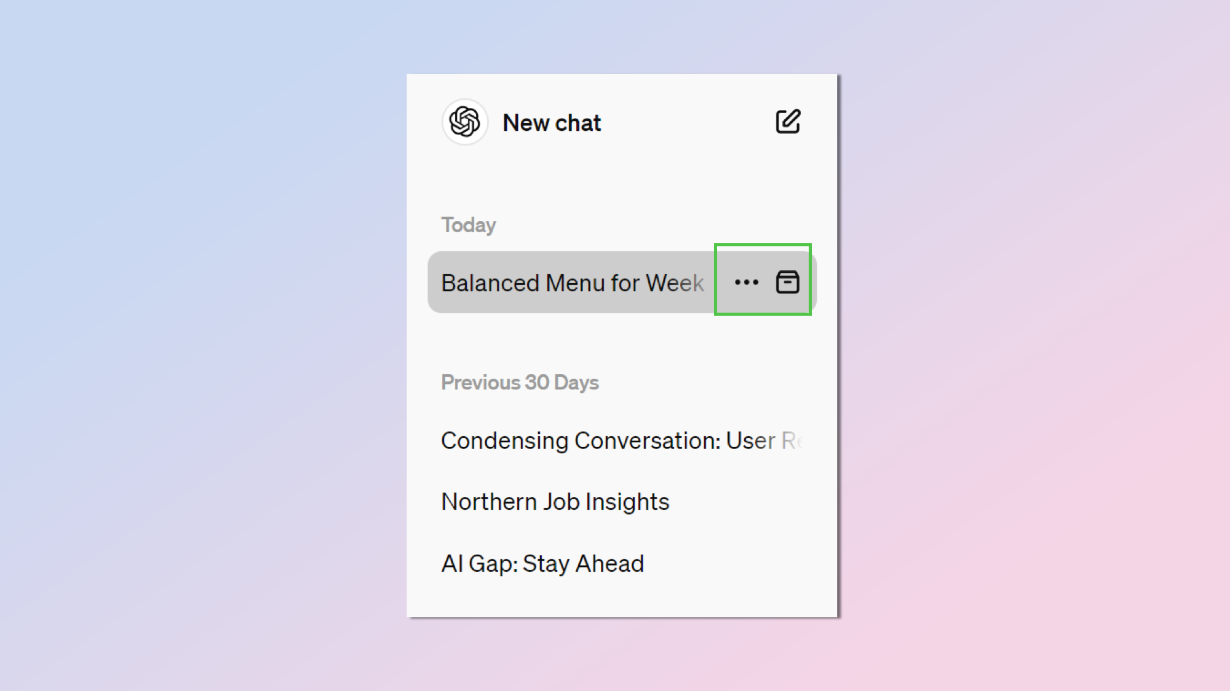Viewport: 1230px width, 691px height.
Task: Click the archive box icon inside green highlight
Action: point(788,282)
